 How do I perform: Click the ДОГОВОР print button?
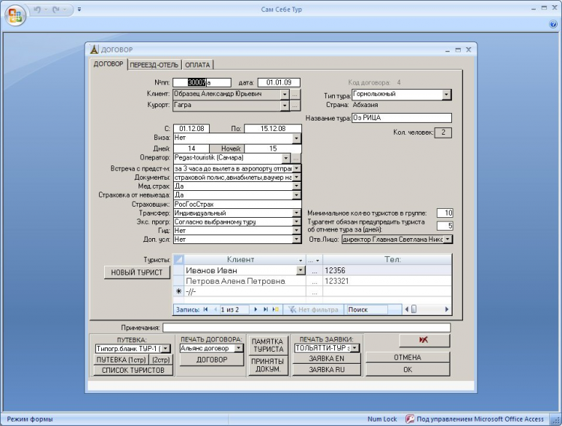(x=211, y=360)
